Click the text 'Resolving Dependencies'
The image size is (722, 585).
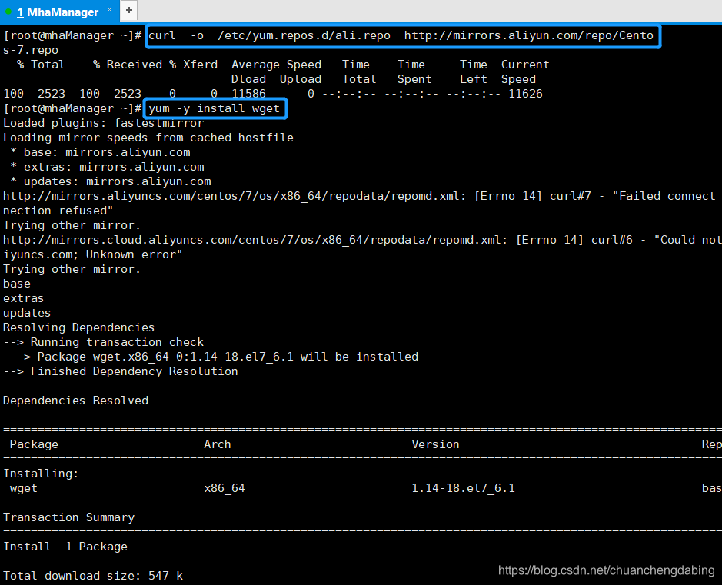pyautogui.click(x=78, y=327)
